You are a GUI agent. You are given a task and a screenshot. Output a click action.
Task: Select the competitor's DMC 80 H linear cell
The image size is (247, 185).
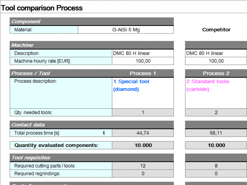(x=216, y=53)
